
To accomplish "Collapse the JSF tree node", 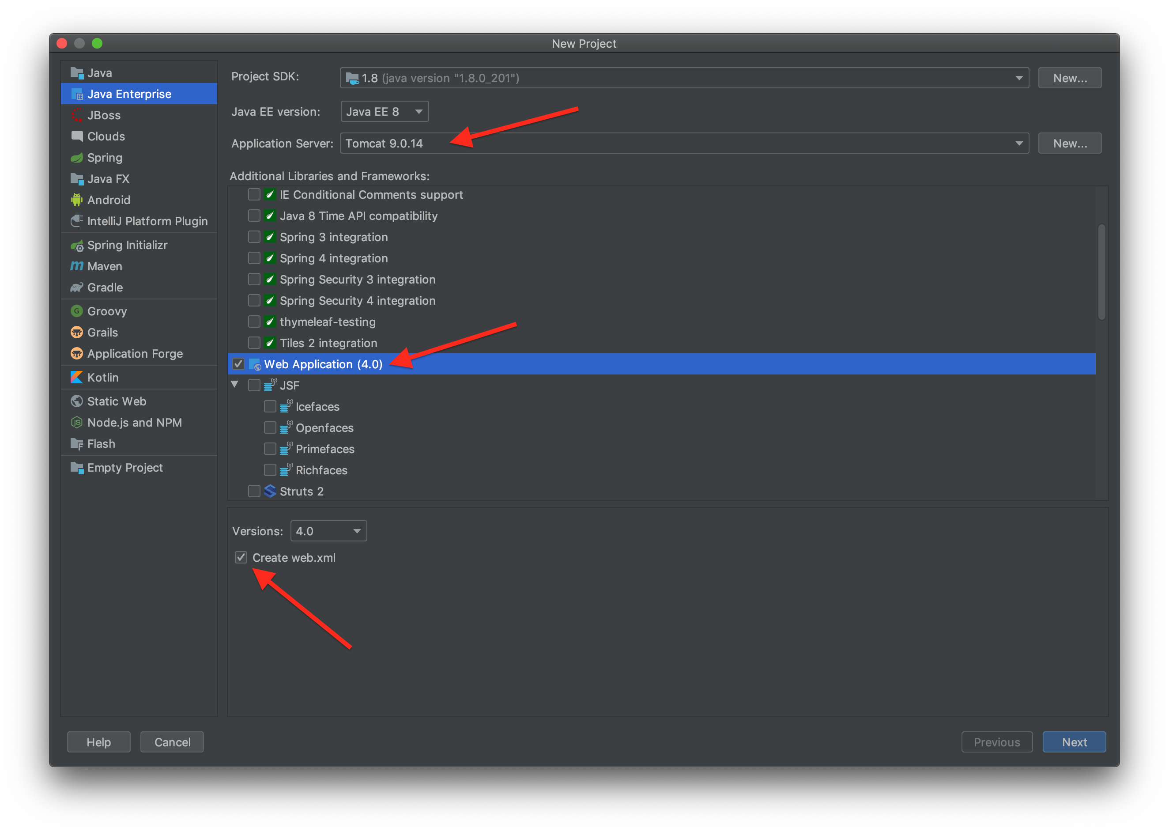I will click(x=234, y=384).
